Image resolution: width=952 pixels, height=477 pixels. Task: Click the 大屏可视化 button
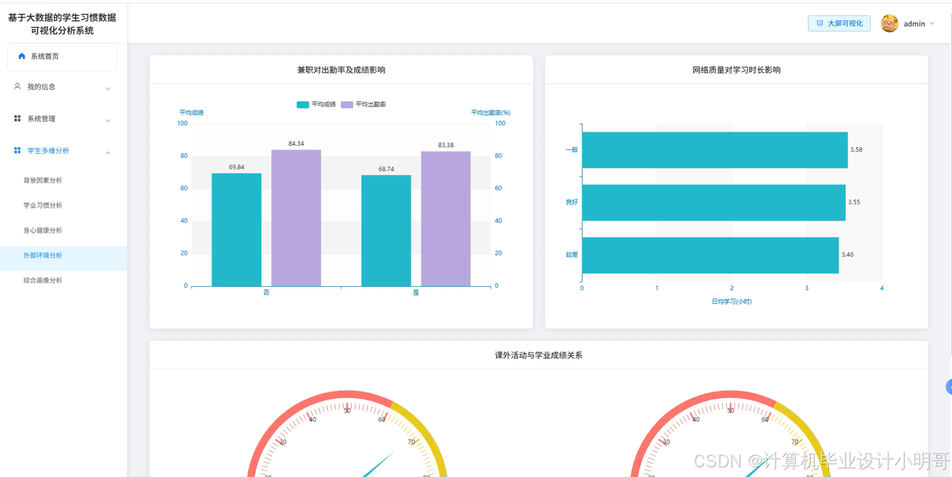point(839,24)
